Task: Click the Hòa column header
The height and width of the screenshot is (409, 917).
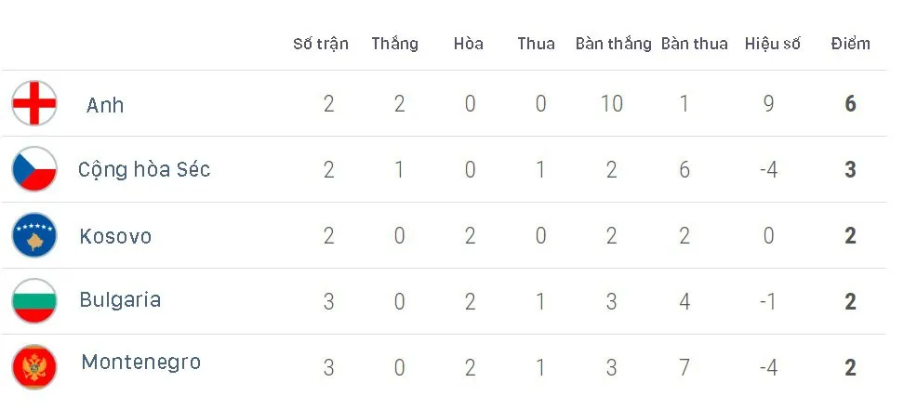Action: pos(469,44)
